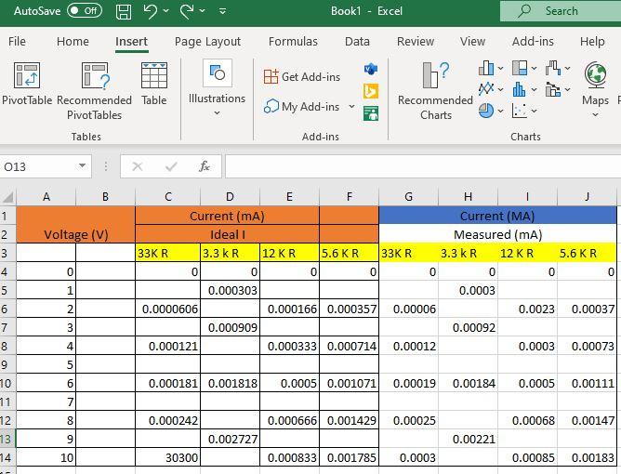Open the Help tab
Image resolution: width=621 pixels, height=474 pixels.
[x=592, y=41]
